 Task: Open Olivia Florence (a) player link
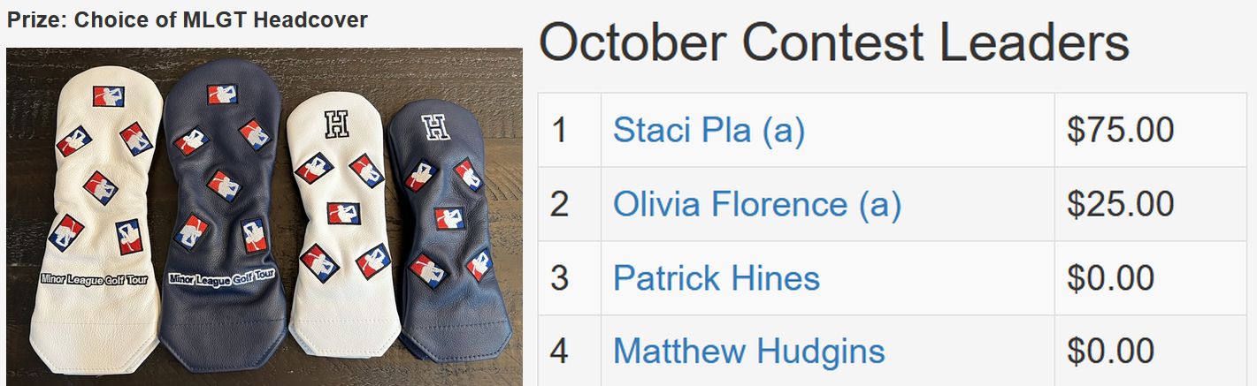tap(757, 204)
